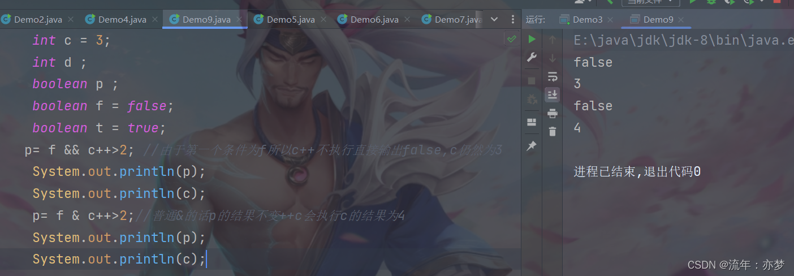Switch to Demo7.java tab
The image size is (794, 276).
pyautogui.click(x=451, y=19)
